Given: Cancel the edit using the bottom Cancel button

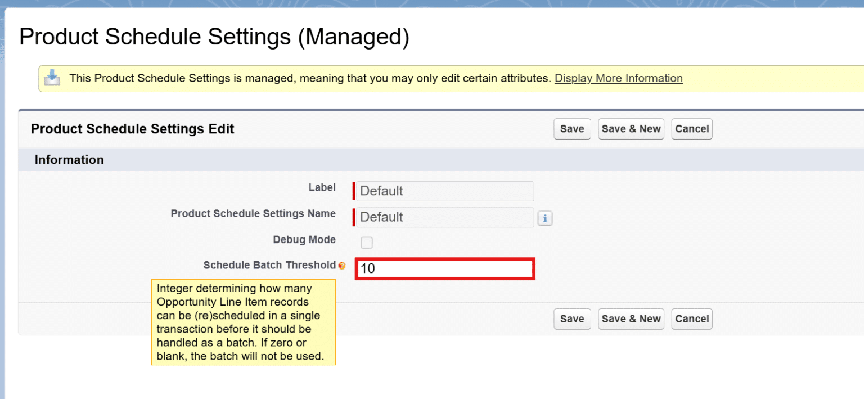Looking at the screenshot, I should coord(691,319).
